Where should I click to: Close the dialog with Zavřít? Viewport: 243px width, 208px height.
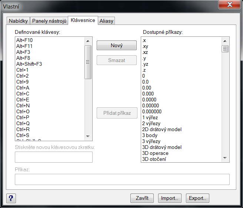[142, 198]
